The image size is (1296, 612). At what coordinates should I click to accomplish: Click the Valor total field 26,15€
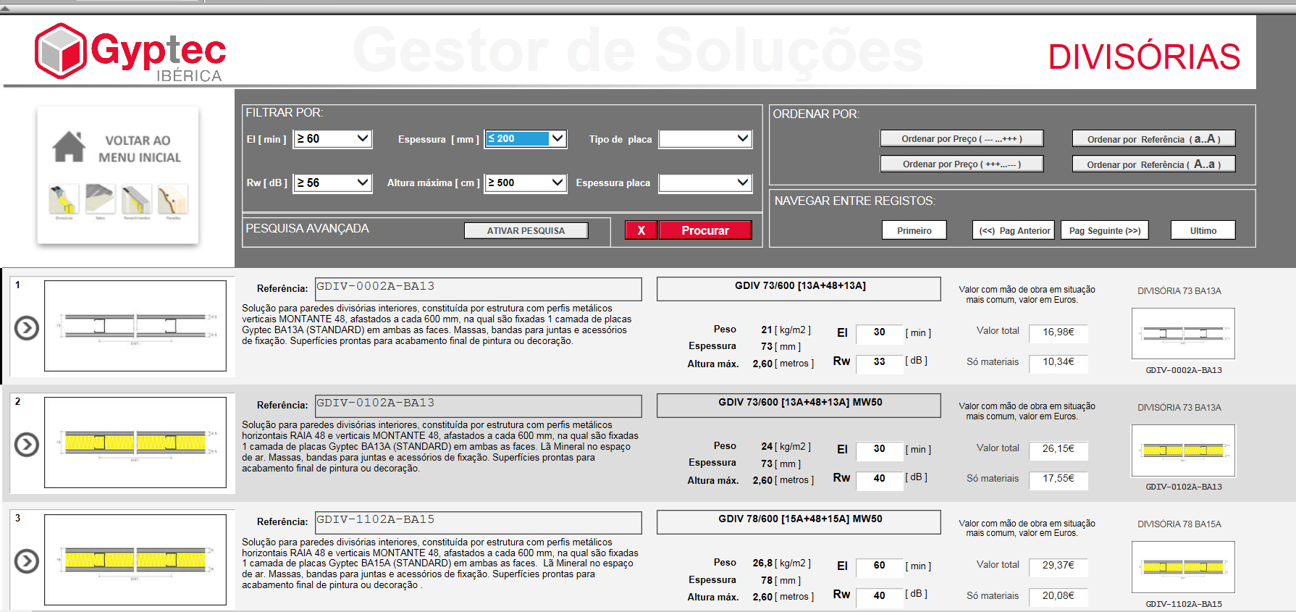[1058, 449]
